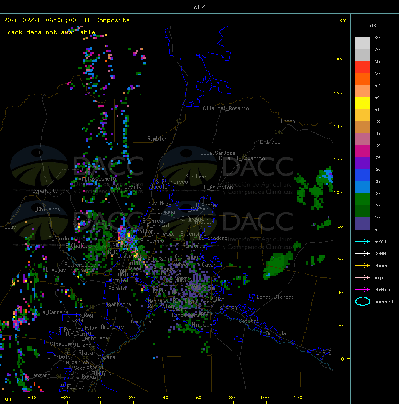Click the Clla.SanJose map label
Screen dimensions: 399x404
[218, 153]
